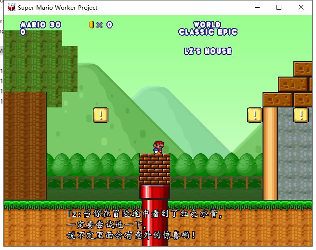Click the large tree trunk on the left
This screenshot has height=250, width=316.
[25, 146]
